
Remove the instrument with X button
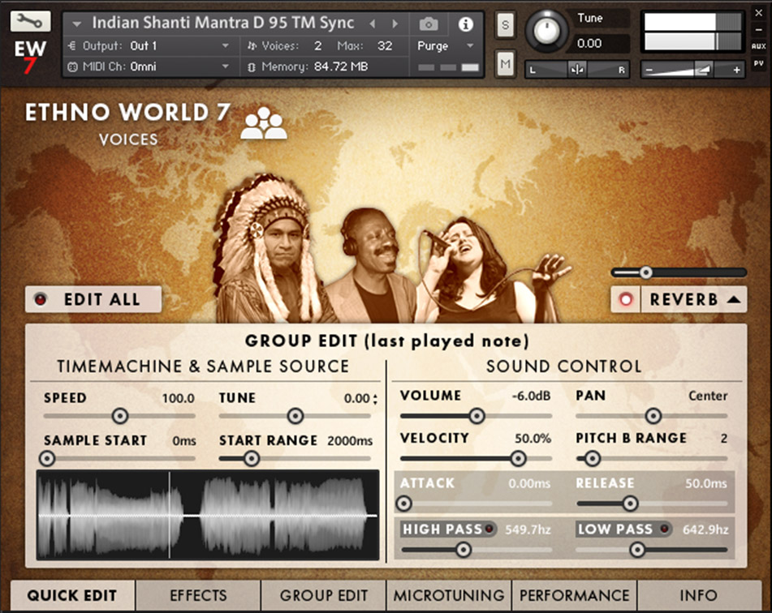(x=759, y=13)
